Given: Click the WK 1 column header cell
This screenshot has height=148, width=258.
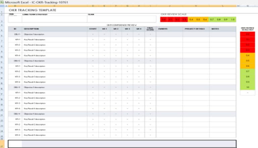Looking at the screenshot, I should coord(104,29).
